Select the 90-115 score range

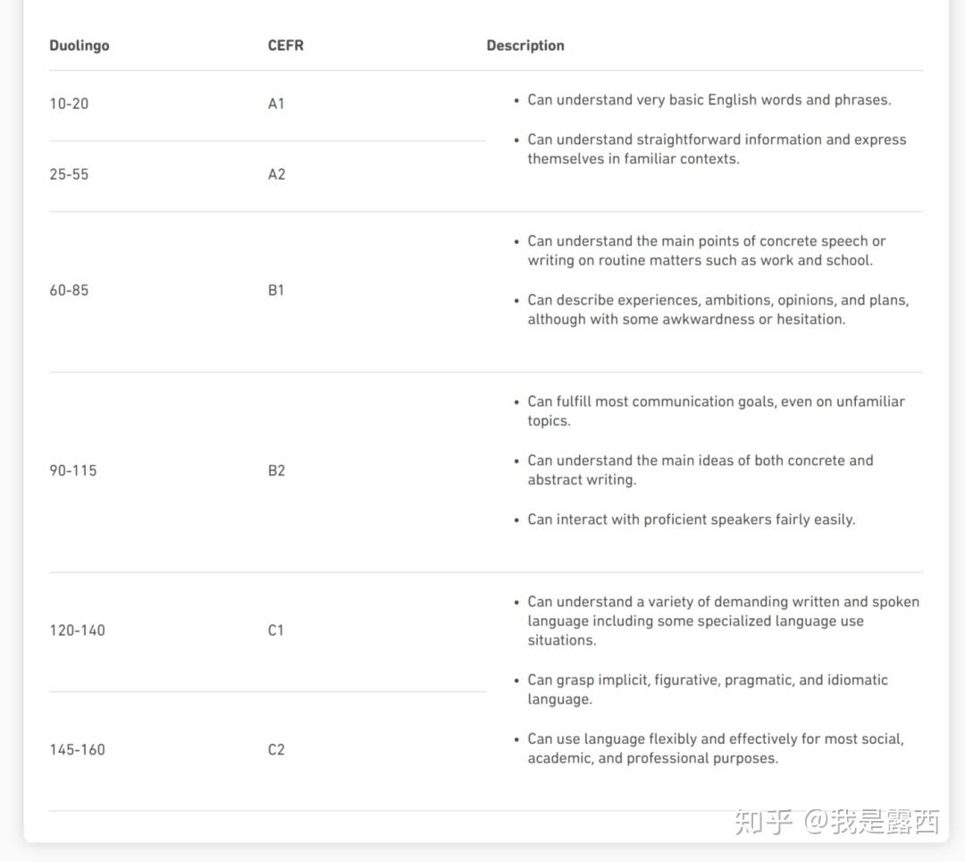tap(73, 470)
